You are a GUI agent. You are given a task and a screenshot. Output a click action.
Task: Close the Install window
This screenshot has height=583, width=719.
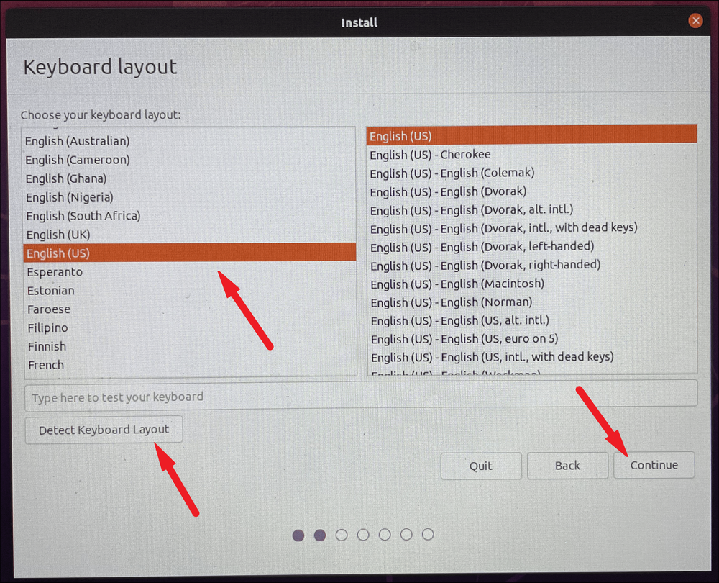click(x=695, y=21)
